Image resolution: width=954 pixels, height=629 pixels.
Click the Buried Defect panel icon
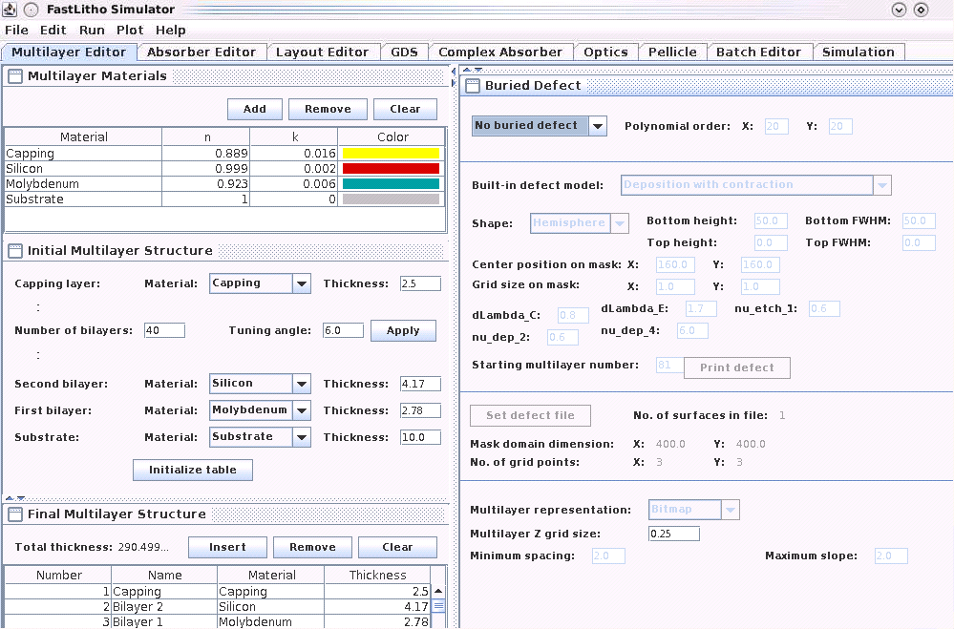coord(474,86)
